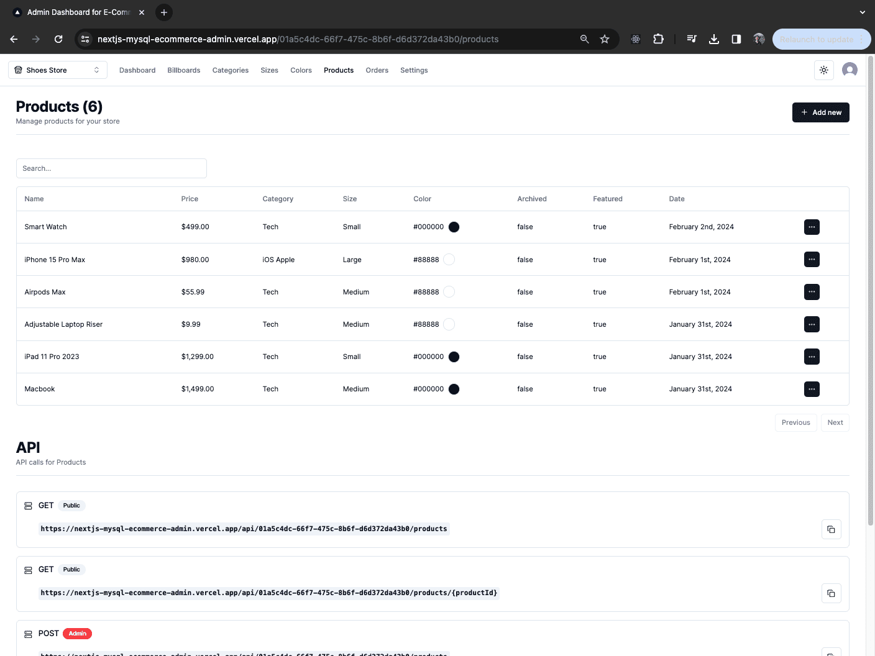Click the black swatch in Smart Watch row

[454, 227]
